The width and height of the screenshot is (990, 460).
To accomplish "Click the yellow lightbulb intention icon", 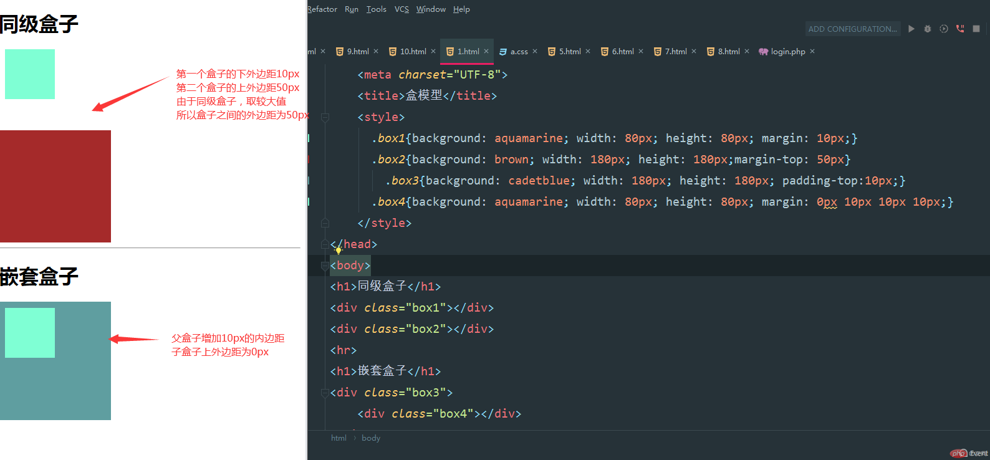I will tap(339, 250).
